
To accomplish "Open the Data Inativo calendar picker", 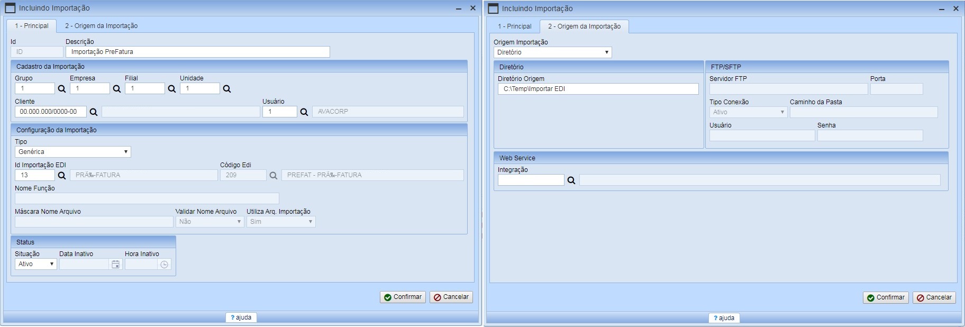I will (x=115, y=265).
